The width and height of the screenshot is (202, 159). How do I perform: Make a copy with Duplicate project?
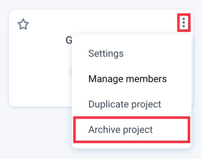pos(125,104)
